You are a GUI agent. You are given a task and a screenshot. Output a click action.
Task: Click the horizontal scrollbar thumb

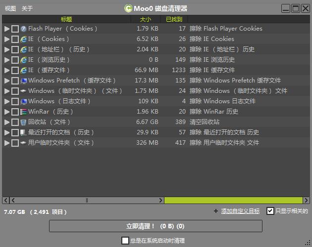(x=87, y=201)
